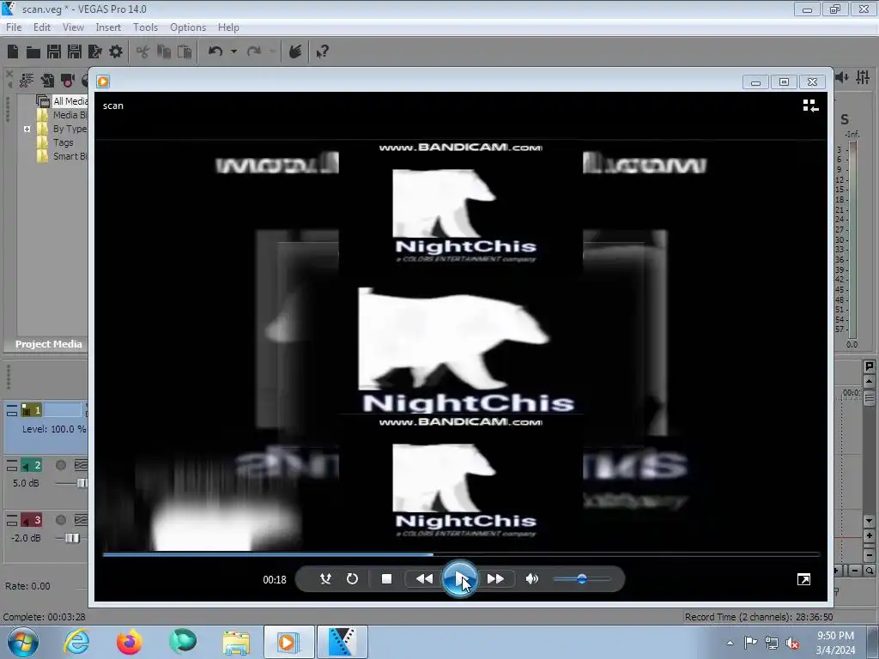Open a project with the folder icon
The height and width of the screenshot is (659, 879).
33,52
